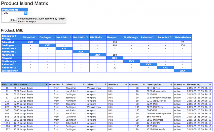Click the XXX cell in Newport row

coord(115,58)
